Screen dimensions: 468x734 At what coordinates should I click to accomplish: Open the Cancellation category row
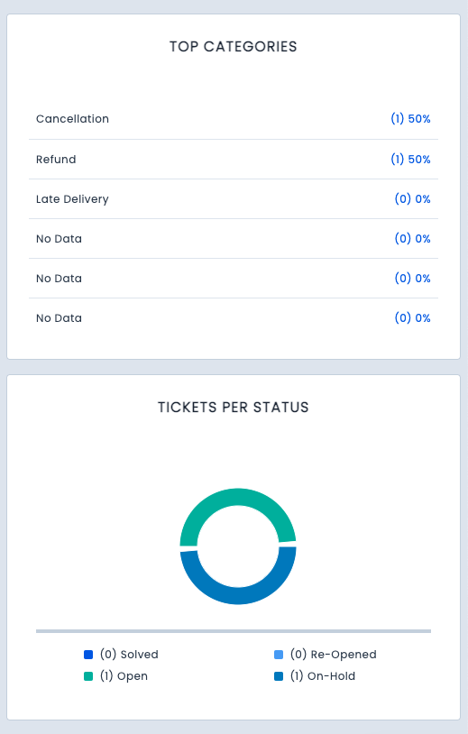[x=234, y=119]
